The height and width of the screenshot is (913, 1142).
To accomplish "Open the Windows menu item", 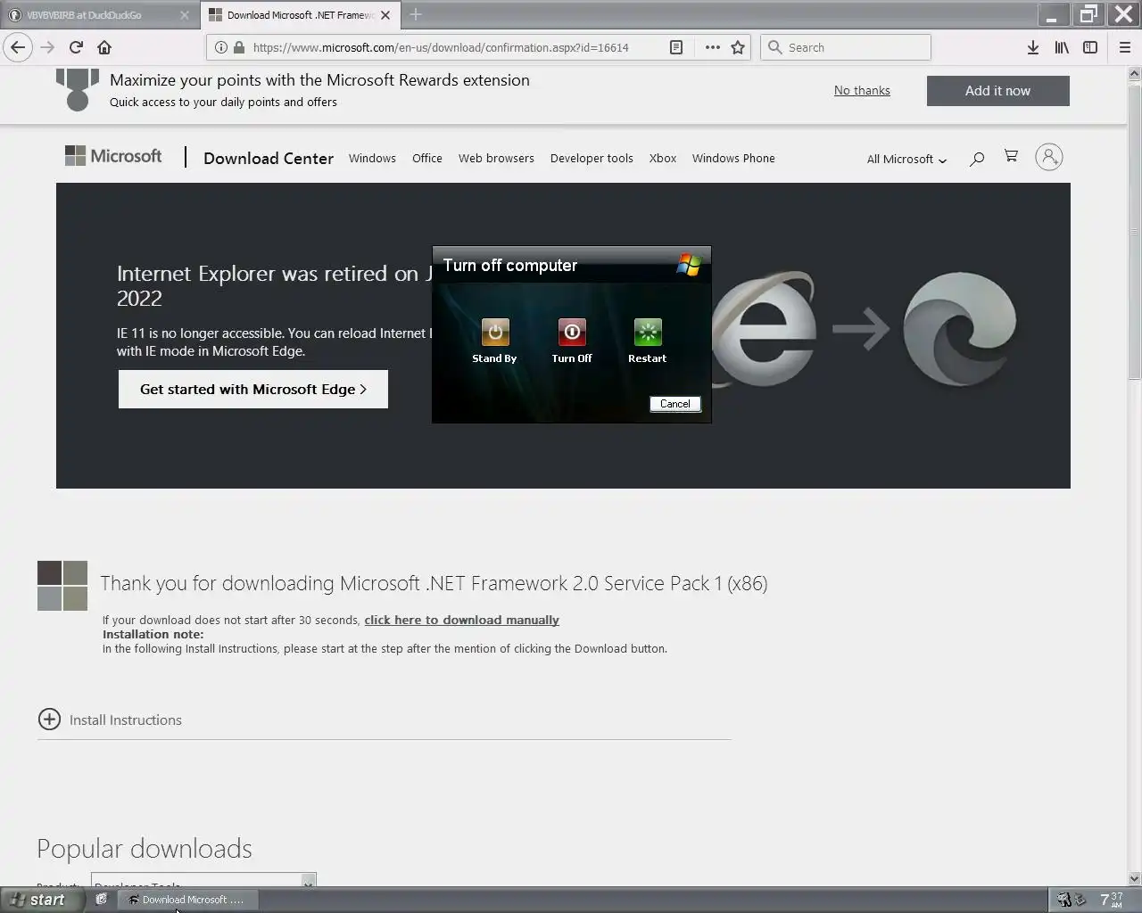I will click(372, 158).
